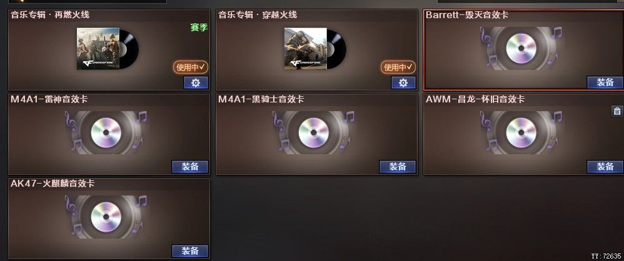The image size is (624, 261).
Task: Toggle 使用中 status on 穿越火线 album
Action: (x=398, y=67)
